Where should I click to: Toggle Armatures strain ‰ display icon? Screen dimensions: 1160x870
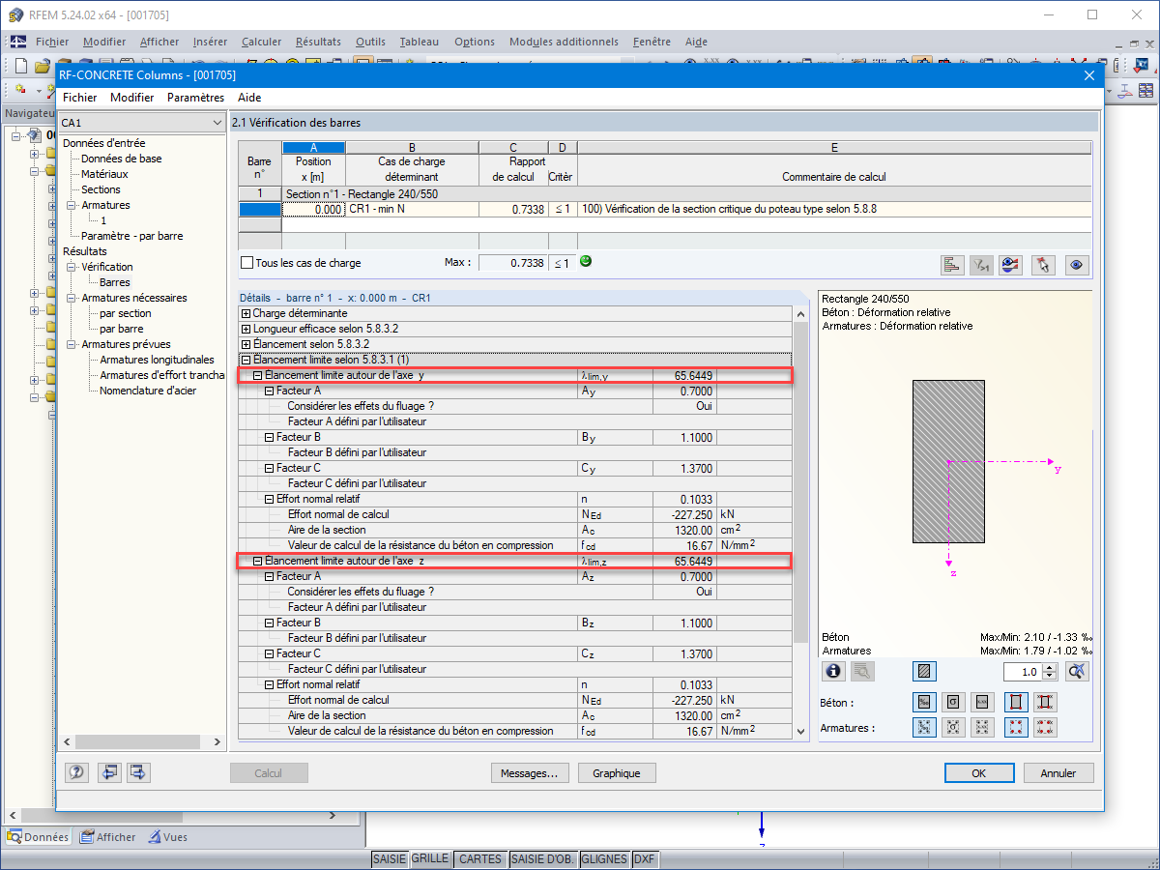924,728
